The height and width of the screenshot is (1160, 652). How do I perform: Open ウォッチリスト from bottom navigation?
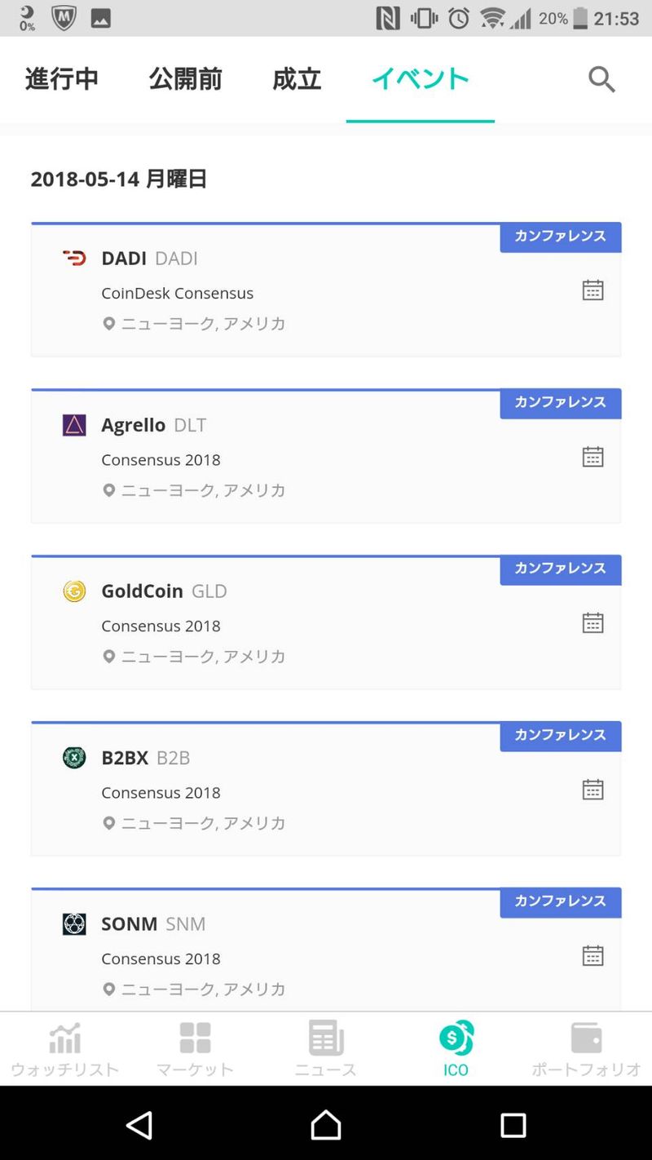pos(64,1049)
